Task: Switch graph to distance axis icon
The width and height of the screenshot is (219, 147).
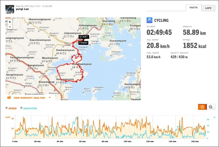Action: (x=211, y=107)
